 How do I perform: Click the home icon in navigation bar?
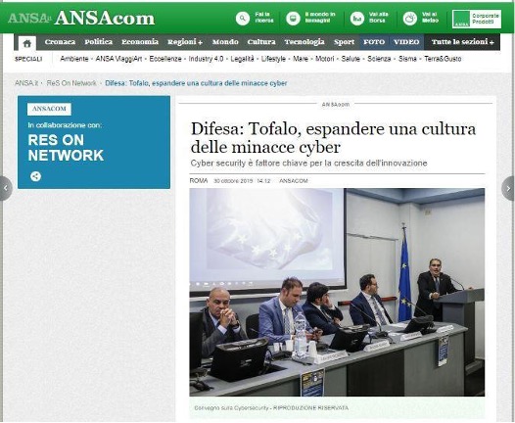[27, 43]
